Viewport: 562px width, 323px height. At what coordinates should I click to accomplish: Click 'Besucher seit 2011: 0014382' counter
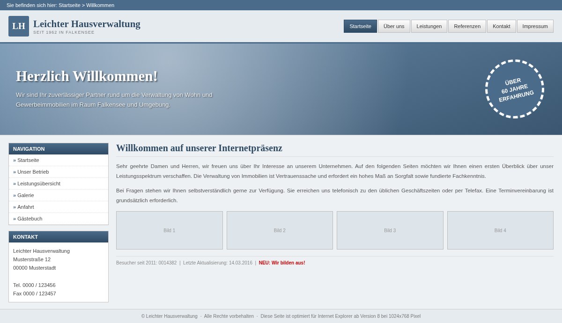point(147,263)
